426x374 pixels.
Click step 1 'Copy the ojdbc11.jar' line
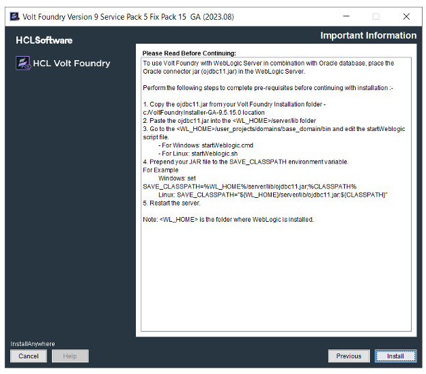pos(234,104)
